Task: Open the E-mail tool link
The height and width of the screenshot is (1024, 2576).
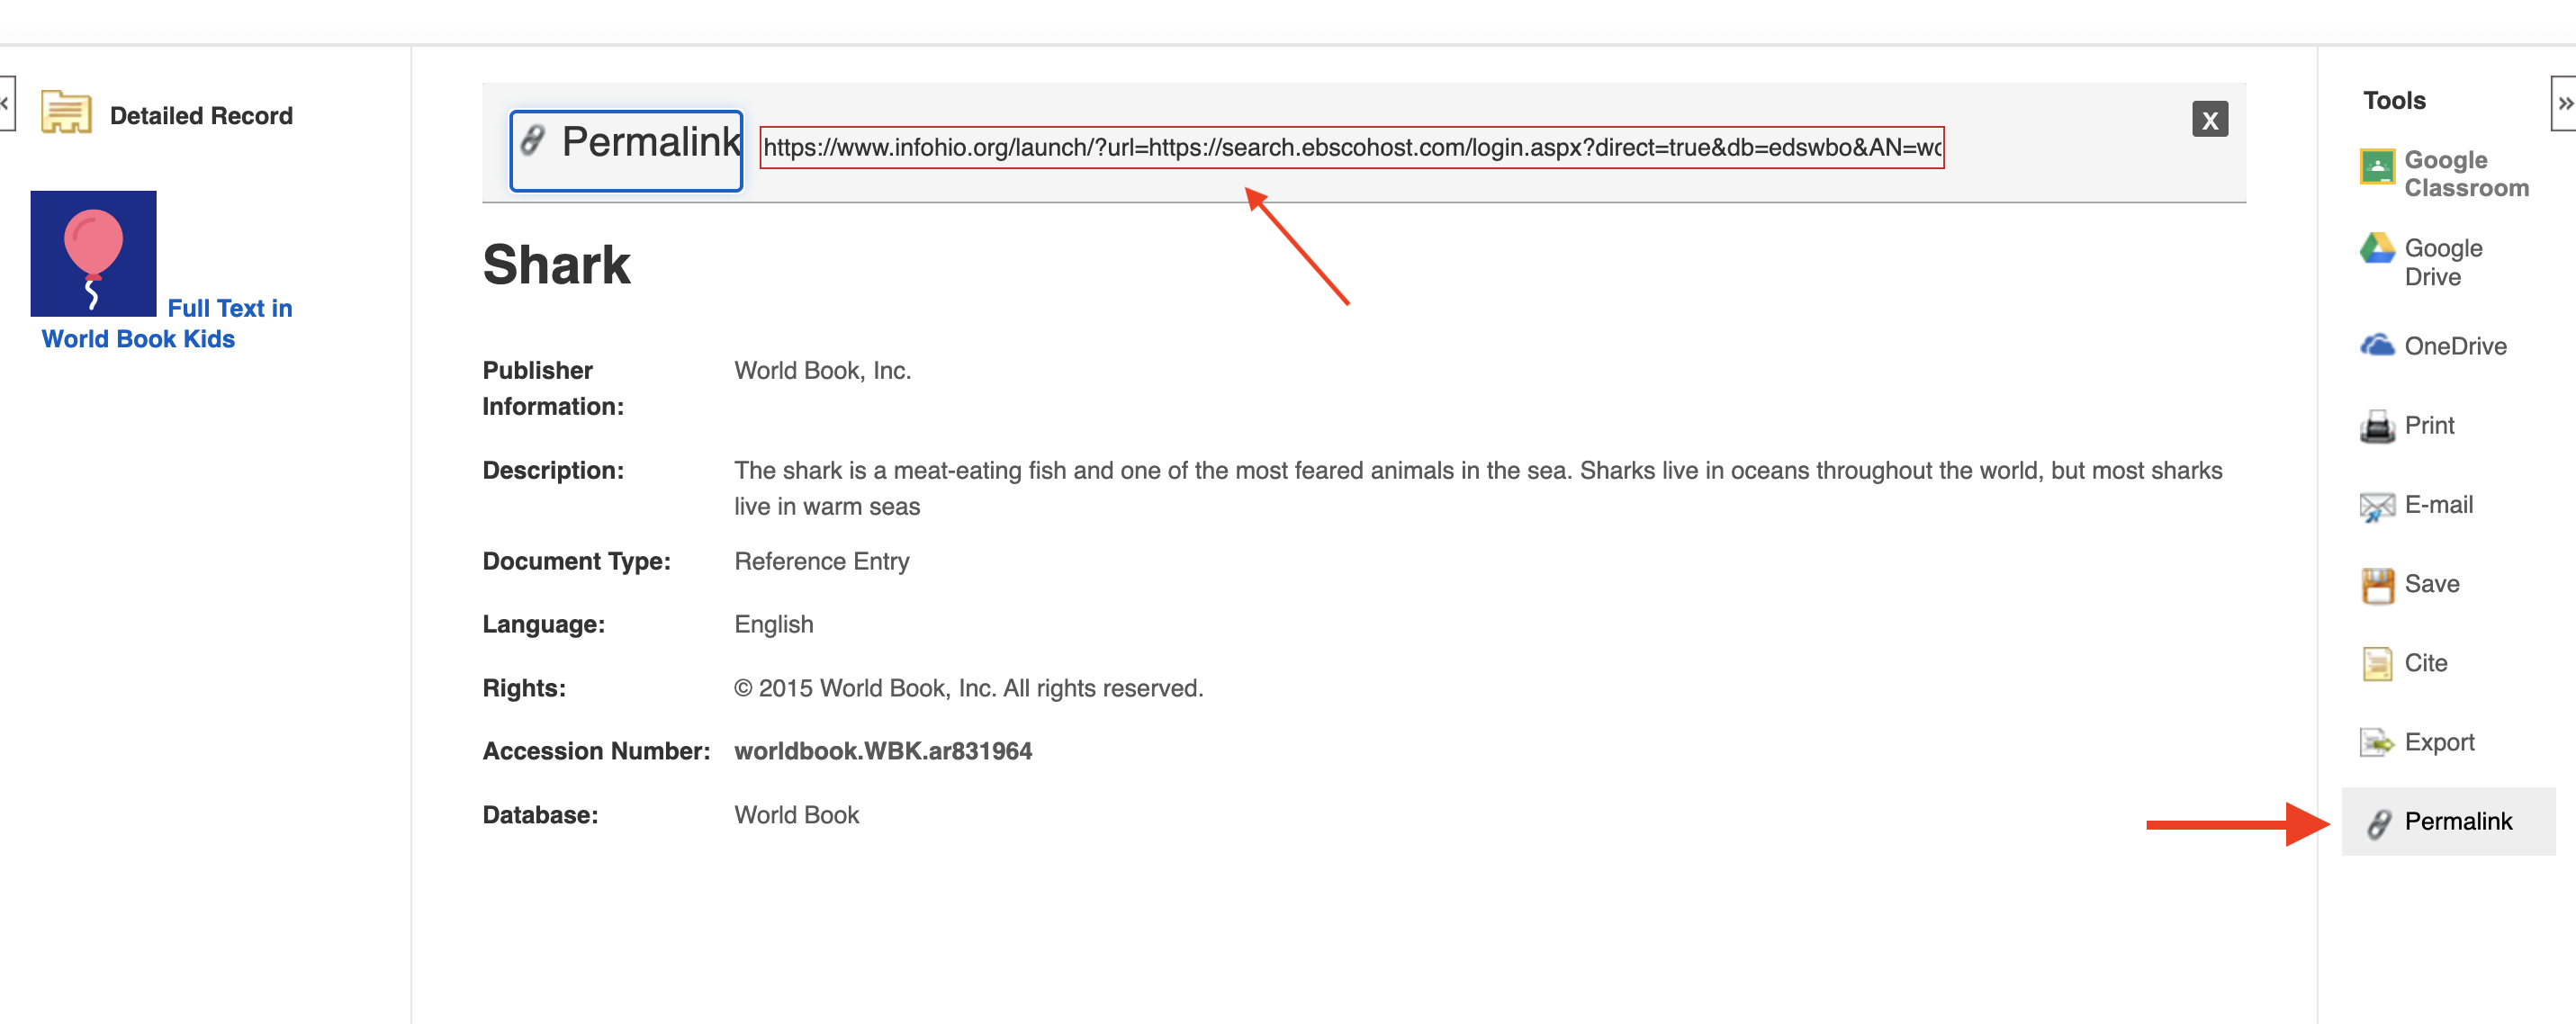Action: (x=2438, y=504)
